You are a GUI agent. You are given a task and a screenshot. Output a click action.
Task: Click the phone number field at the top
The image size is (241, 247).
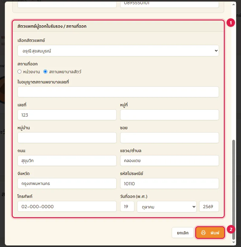click(170, 5)
